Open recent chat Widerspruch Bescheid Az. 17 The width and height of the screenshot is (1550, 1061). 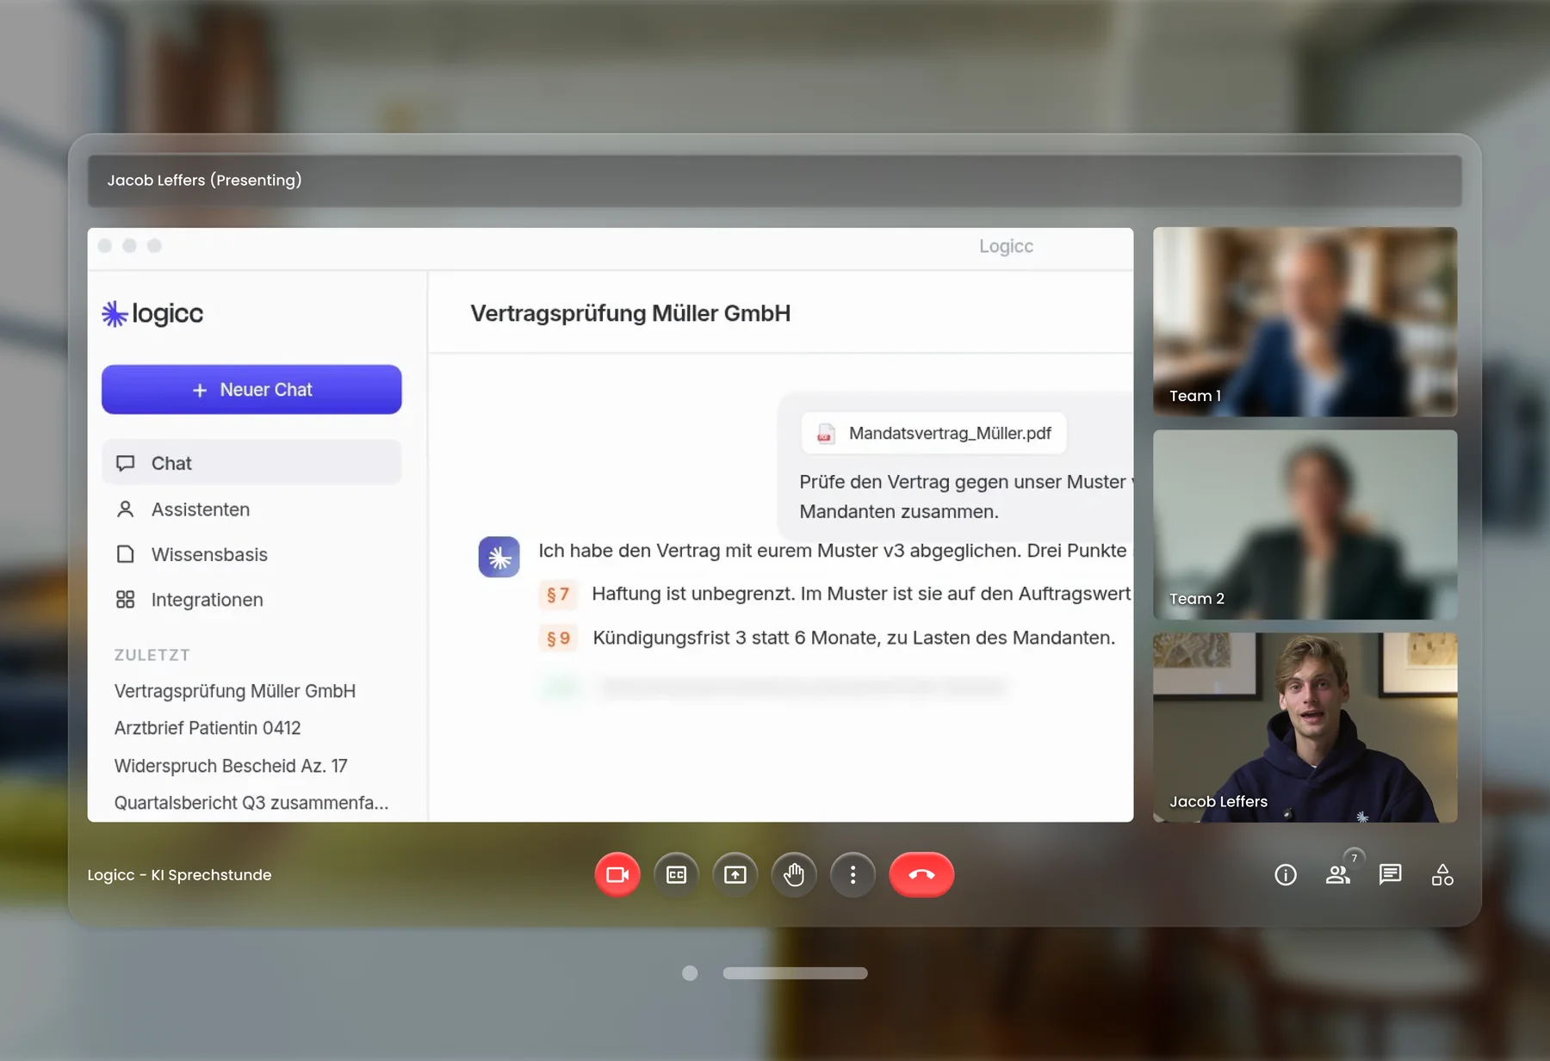(x=231, y=766)
